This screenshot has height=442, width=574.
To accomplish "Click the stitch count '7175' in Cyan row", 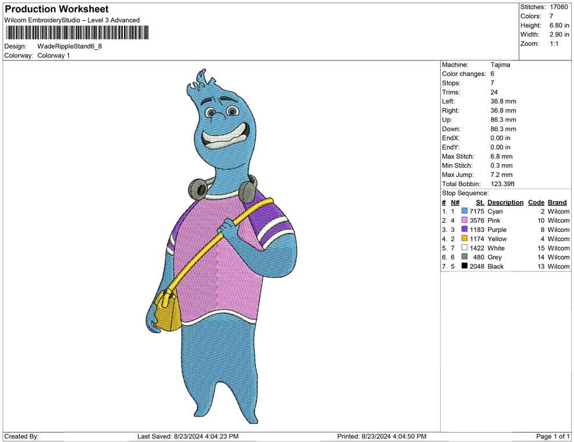I will (x=477, y=211).
